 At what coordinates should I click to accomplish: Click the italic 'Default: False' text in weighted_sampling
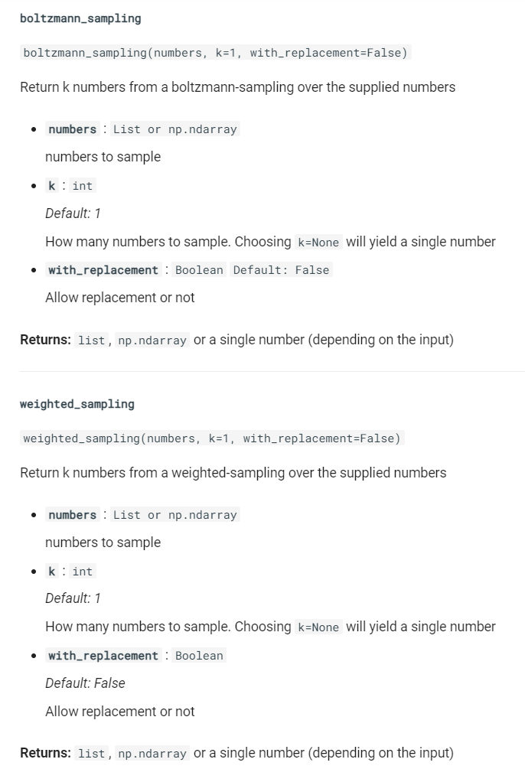(x=86, y=683)
